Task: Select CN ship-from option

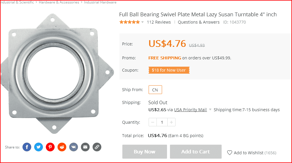Action: pyautogui.click(x=155, y=90)
